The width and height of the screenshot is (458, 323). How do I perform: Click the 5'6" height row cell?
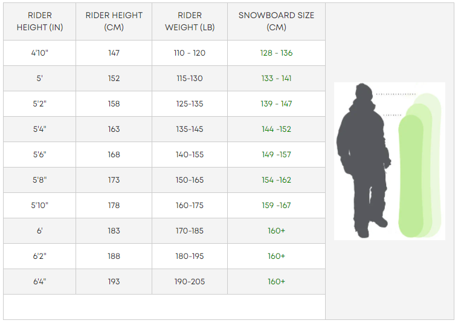click(x=40, y=155)
